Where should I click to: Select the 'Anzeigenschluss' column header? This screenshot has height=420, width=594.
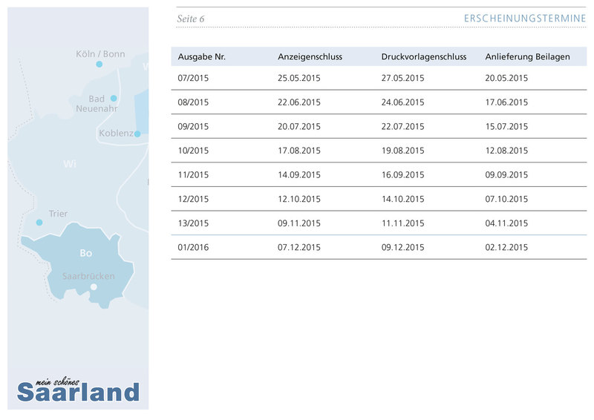click(310, 57)
